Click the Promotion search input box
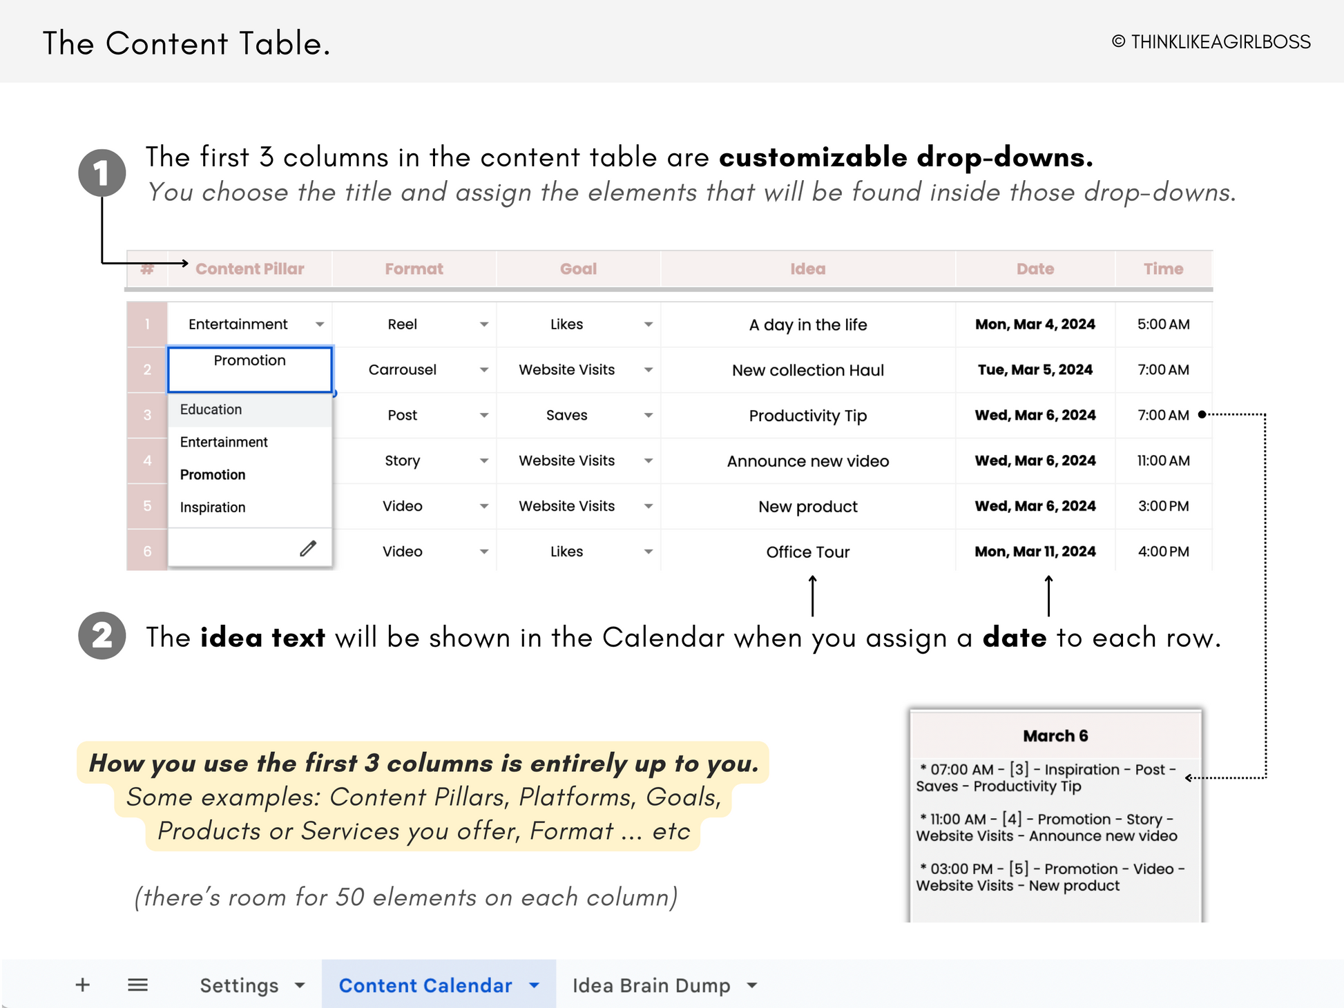Screen dimensions: 1344x1008 click(249, 369)
